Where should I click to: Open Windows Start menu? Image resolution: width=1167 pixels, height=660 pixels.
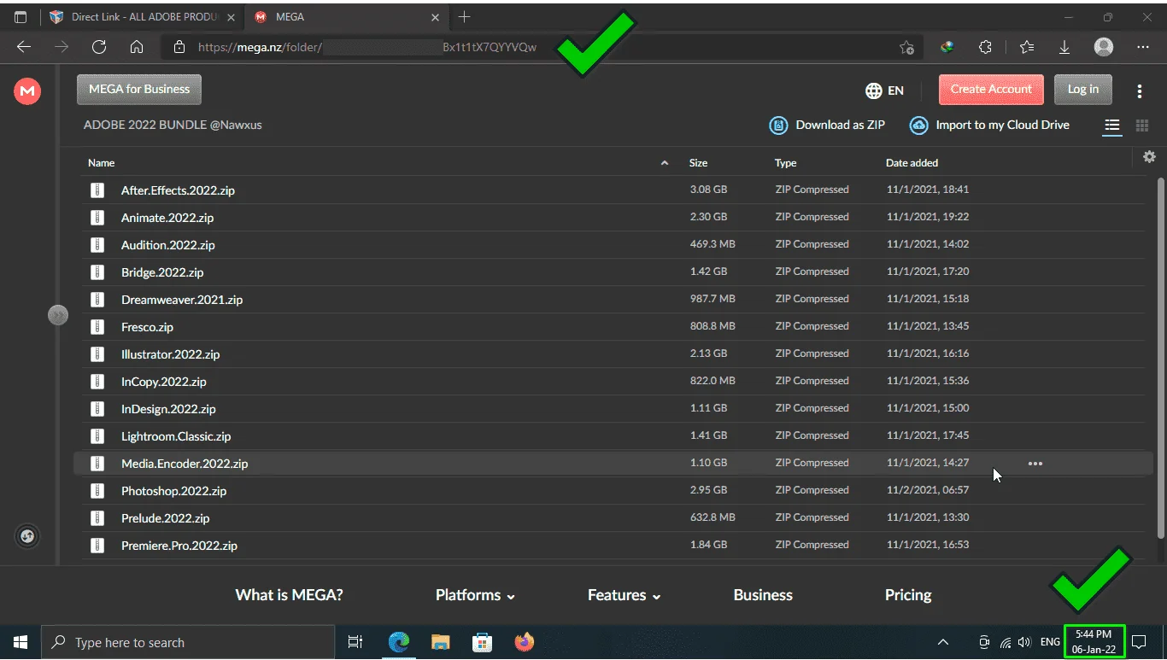coord(21,642)
